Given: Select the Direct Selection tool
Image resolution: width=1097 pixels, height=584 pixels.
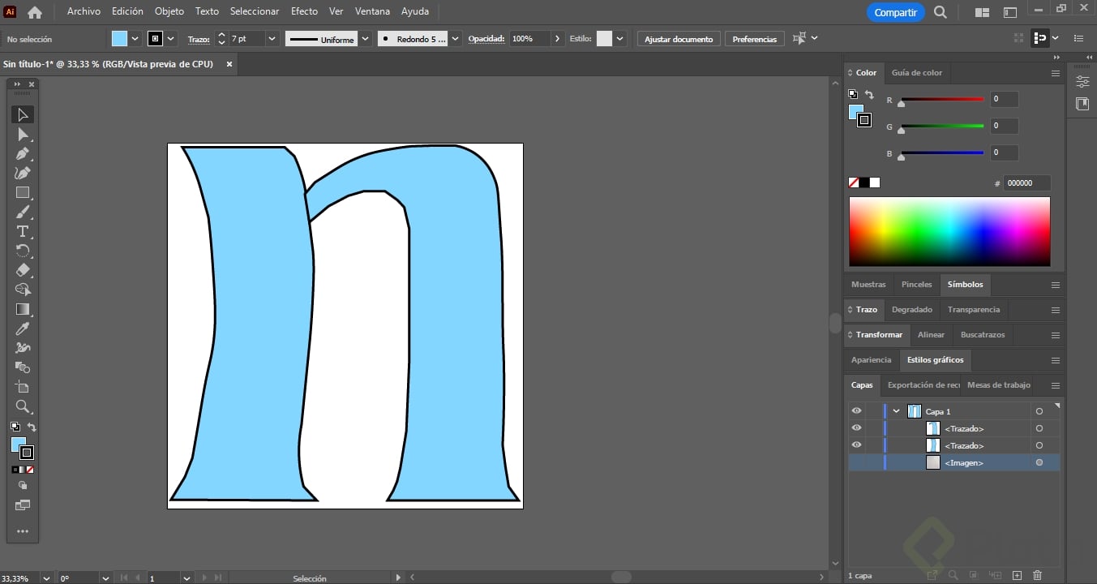Looking at the screenshot, I should pyautogui.click(x=23, y=135).
